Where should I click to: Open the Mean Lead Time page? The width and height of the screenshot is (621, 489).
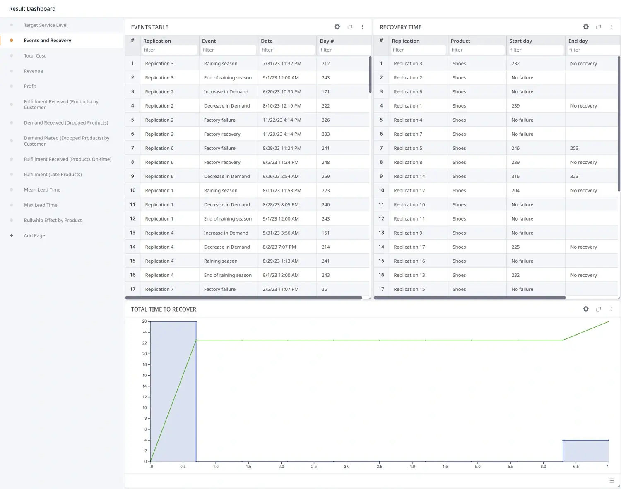(42, 190)
